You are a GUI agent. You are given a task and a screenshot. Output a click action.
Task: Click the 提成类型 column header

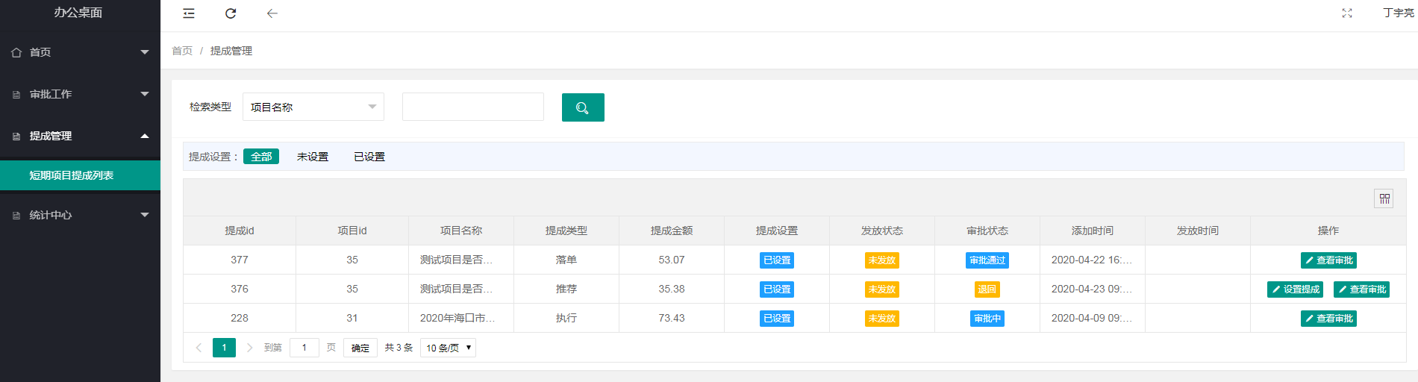click(x=566, y=231)
